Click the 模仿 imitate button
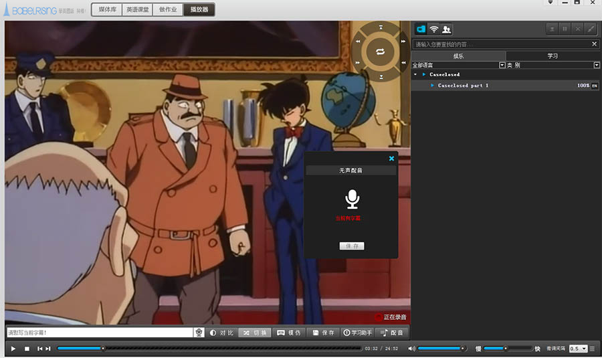Image resolution: width=602 pixels, height=358 pixels. point(289,333)
